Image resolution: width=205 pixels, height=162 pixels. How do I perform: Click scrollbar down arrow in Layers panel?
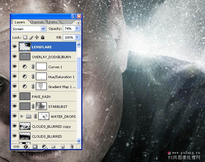(79, 141)
